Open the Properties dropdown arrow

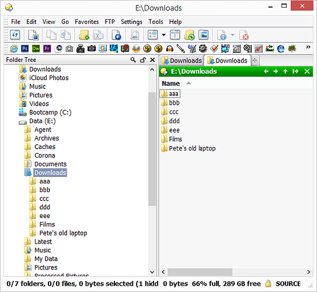click(x=233, y=35)
